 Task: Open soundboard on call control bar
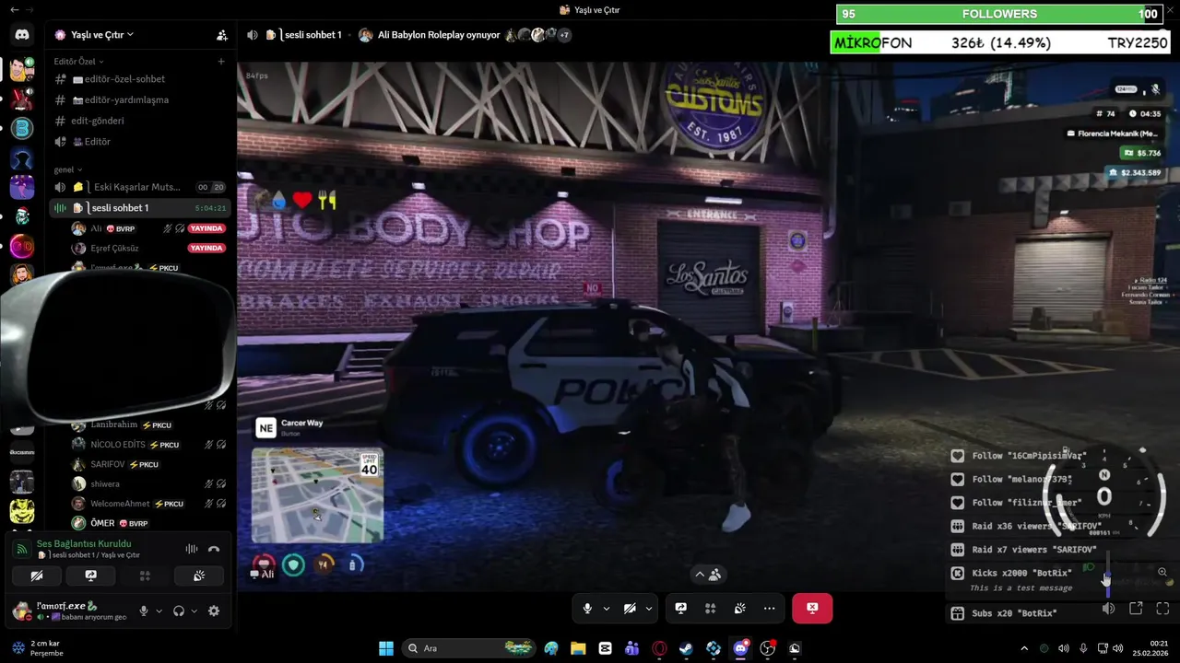(739, 608)
